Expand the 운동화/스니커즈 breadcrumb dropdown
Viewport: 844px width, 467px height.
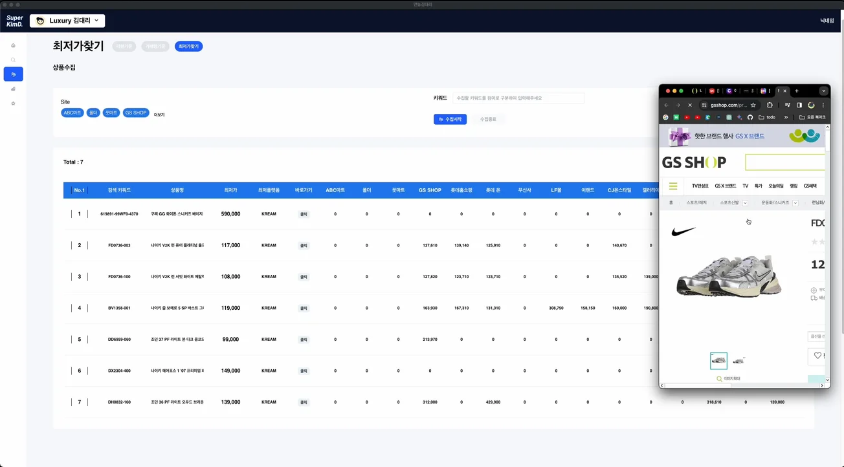tap(795, 203)
